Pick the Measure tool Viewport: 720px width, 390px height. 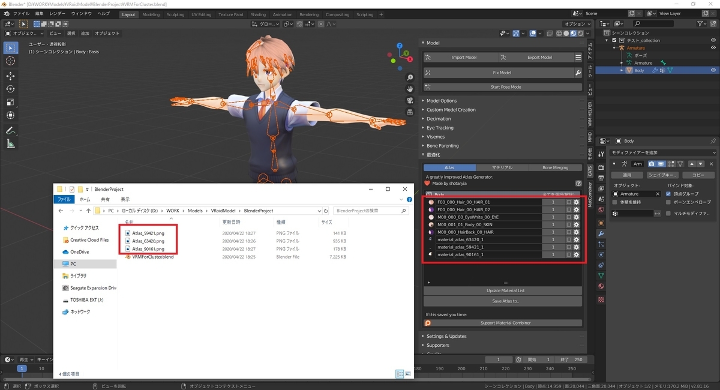tap(10, 143)
